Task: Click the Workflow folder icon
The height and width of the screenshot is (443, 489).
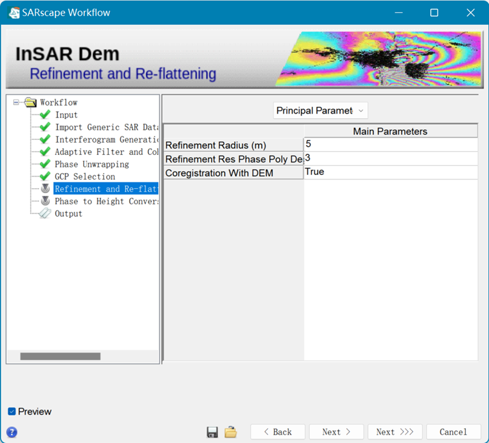Action: (31, 102)
